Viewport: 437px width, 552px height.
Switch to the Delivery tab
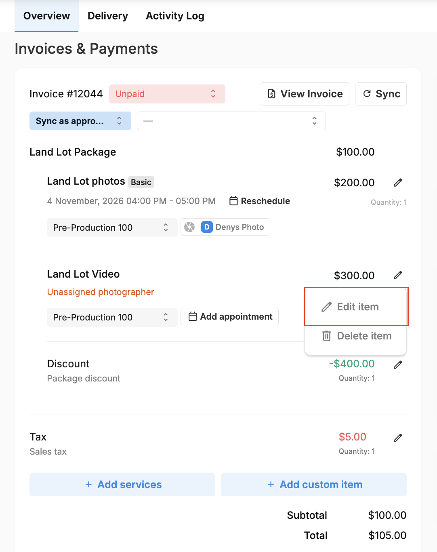(x=108, y=16)
